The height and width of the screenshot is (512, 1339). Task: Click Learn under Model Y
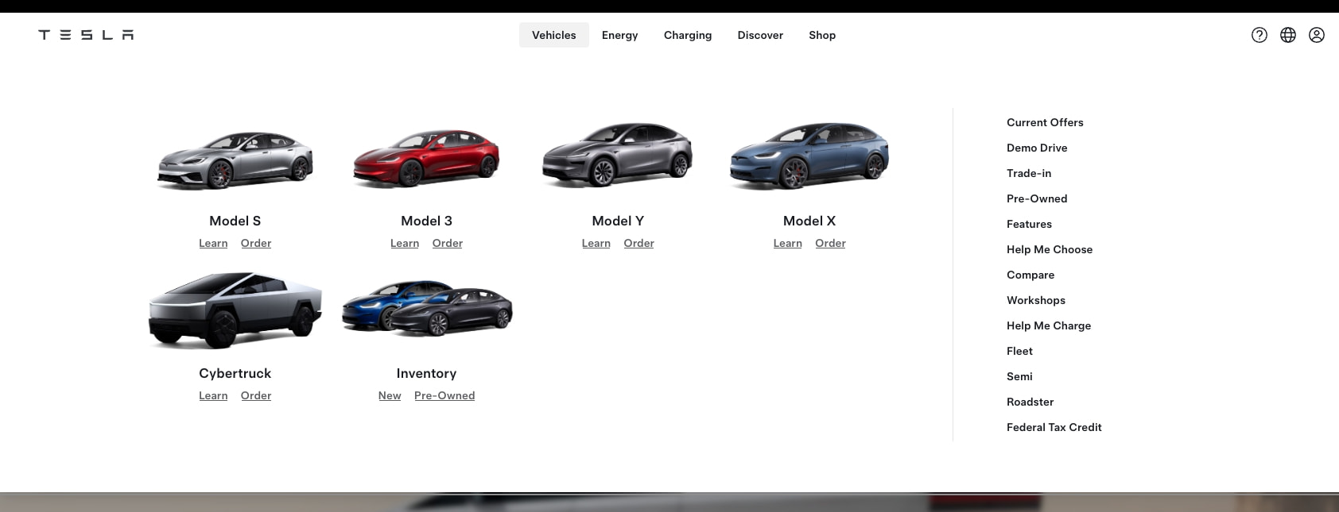pos(596,243)
